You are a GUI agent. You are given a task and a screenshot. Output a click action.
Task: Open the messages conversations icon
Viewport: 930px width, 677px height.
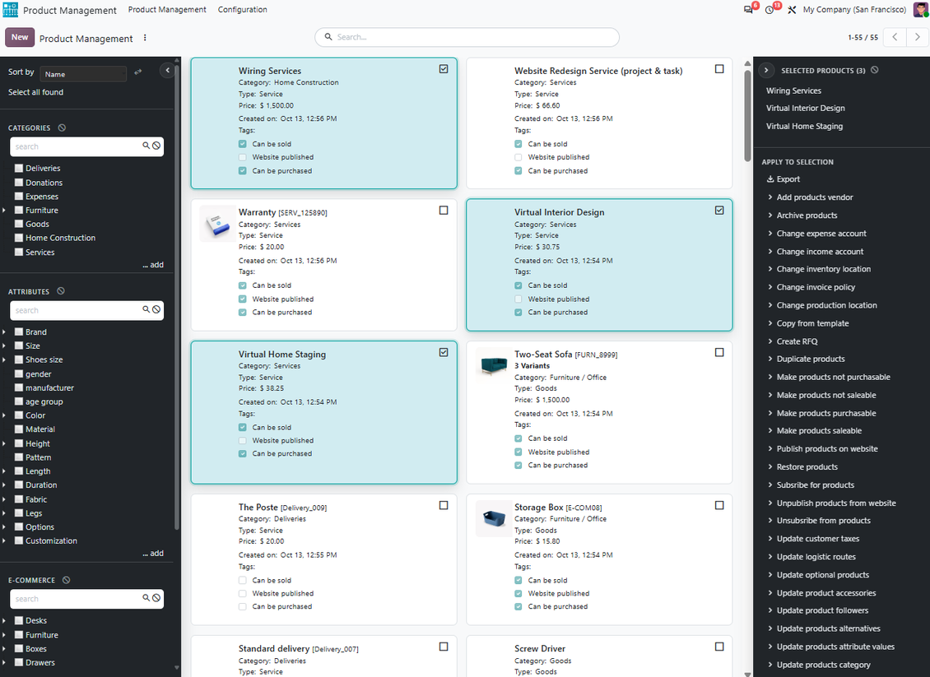748,10
